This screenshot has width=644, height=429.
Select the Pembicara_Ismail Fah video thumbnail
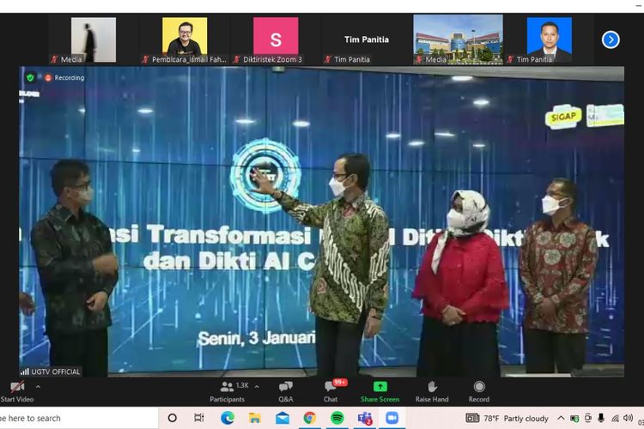(185, 38)
